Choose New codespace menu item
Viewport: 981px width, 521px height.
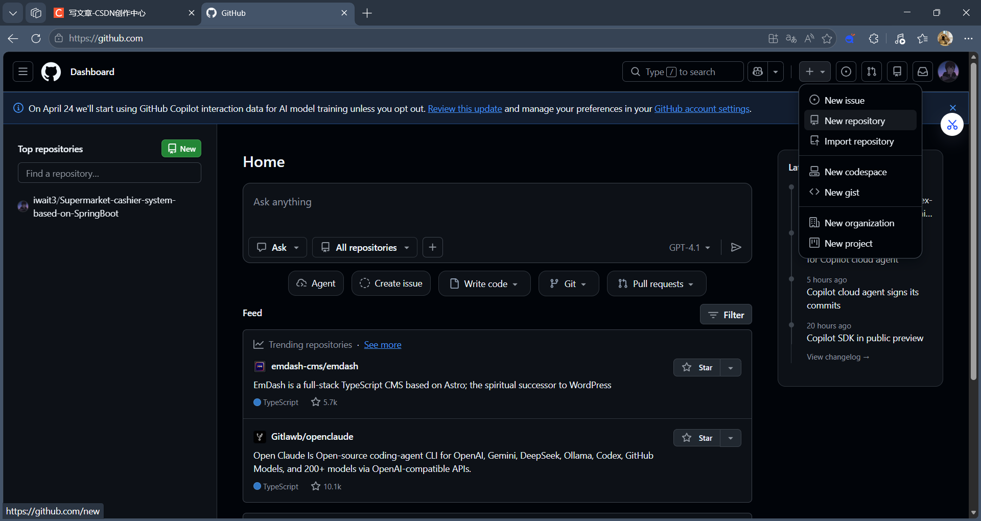860,172
